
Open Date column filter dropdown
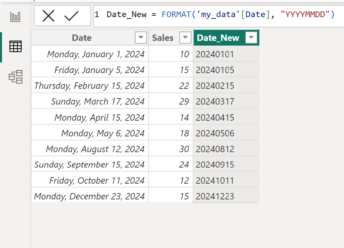pyautogui.click(x=141, y=38)
